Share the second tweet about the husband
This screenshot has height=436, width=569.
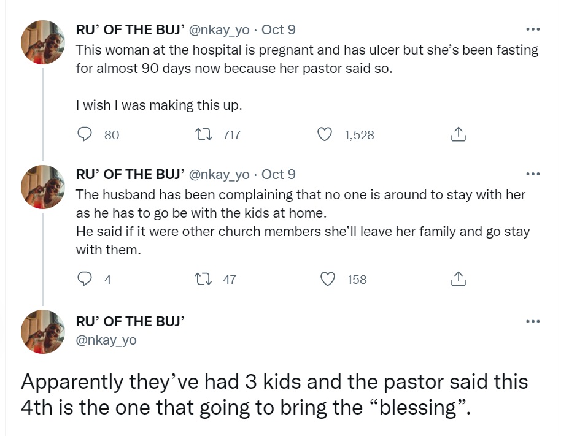459,280
